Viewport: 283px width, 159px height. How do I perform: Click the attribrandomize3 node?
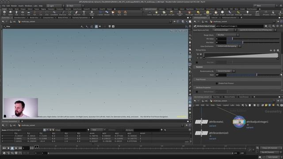coord(202,133)
